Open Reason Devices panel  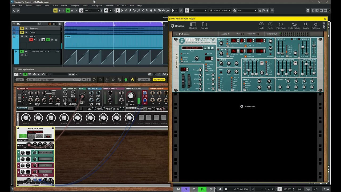pyautogui.click(x=193, y=26)
